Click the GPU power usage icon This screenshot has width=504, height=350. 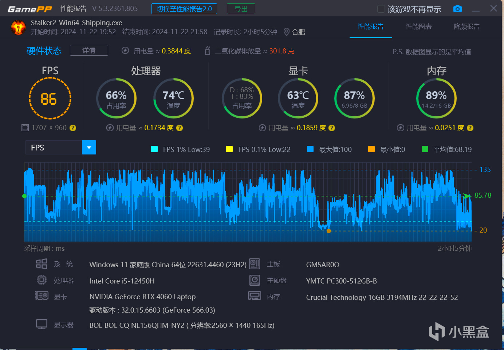262,128
